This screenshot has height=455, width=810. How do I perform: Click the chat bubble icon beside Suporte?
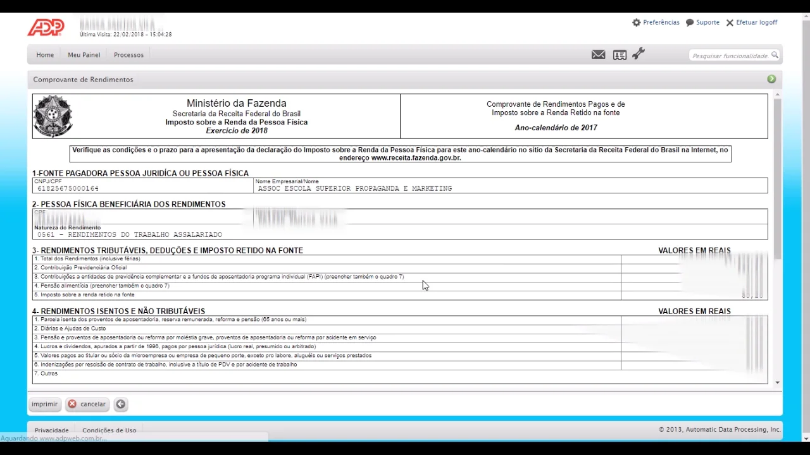[x=689, y=22]
